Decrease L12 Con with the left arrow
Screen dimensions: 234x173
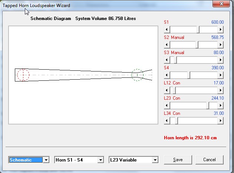167,90
